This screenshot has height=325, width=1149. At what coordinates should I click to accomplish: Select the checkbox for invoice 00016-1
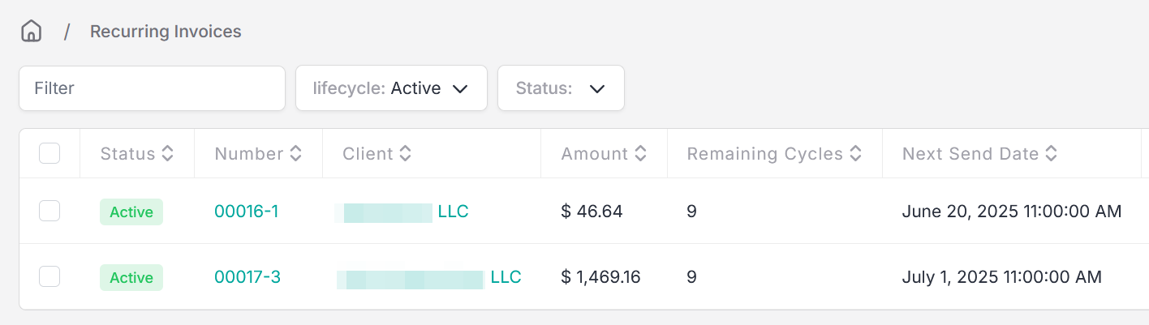[x=49, y=212]
